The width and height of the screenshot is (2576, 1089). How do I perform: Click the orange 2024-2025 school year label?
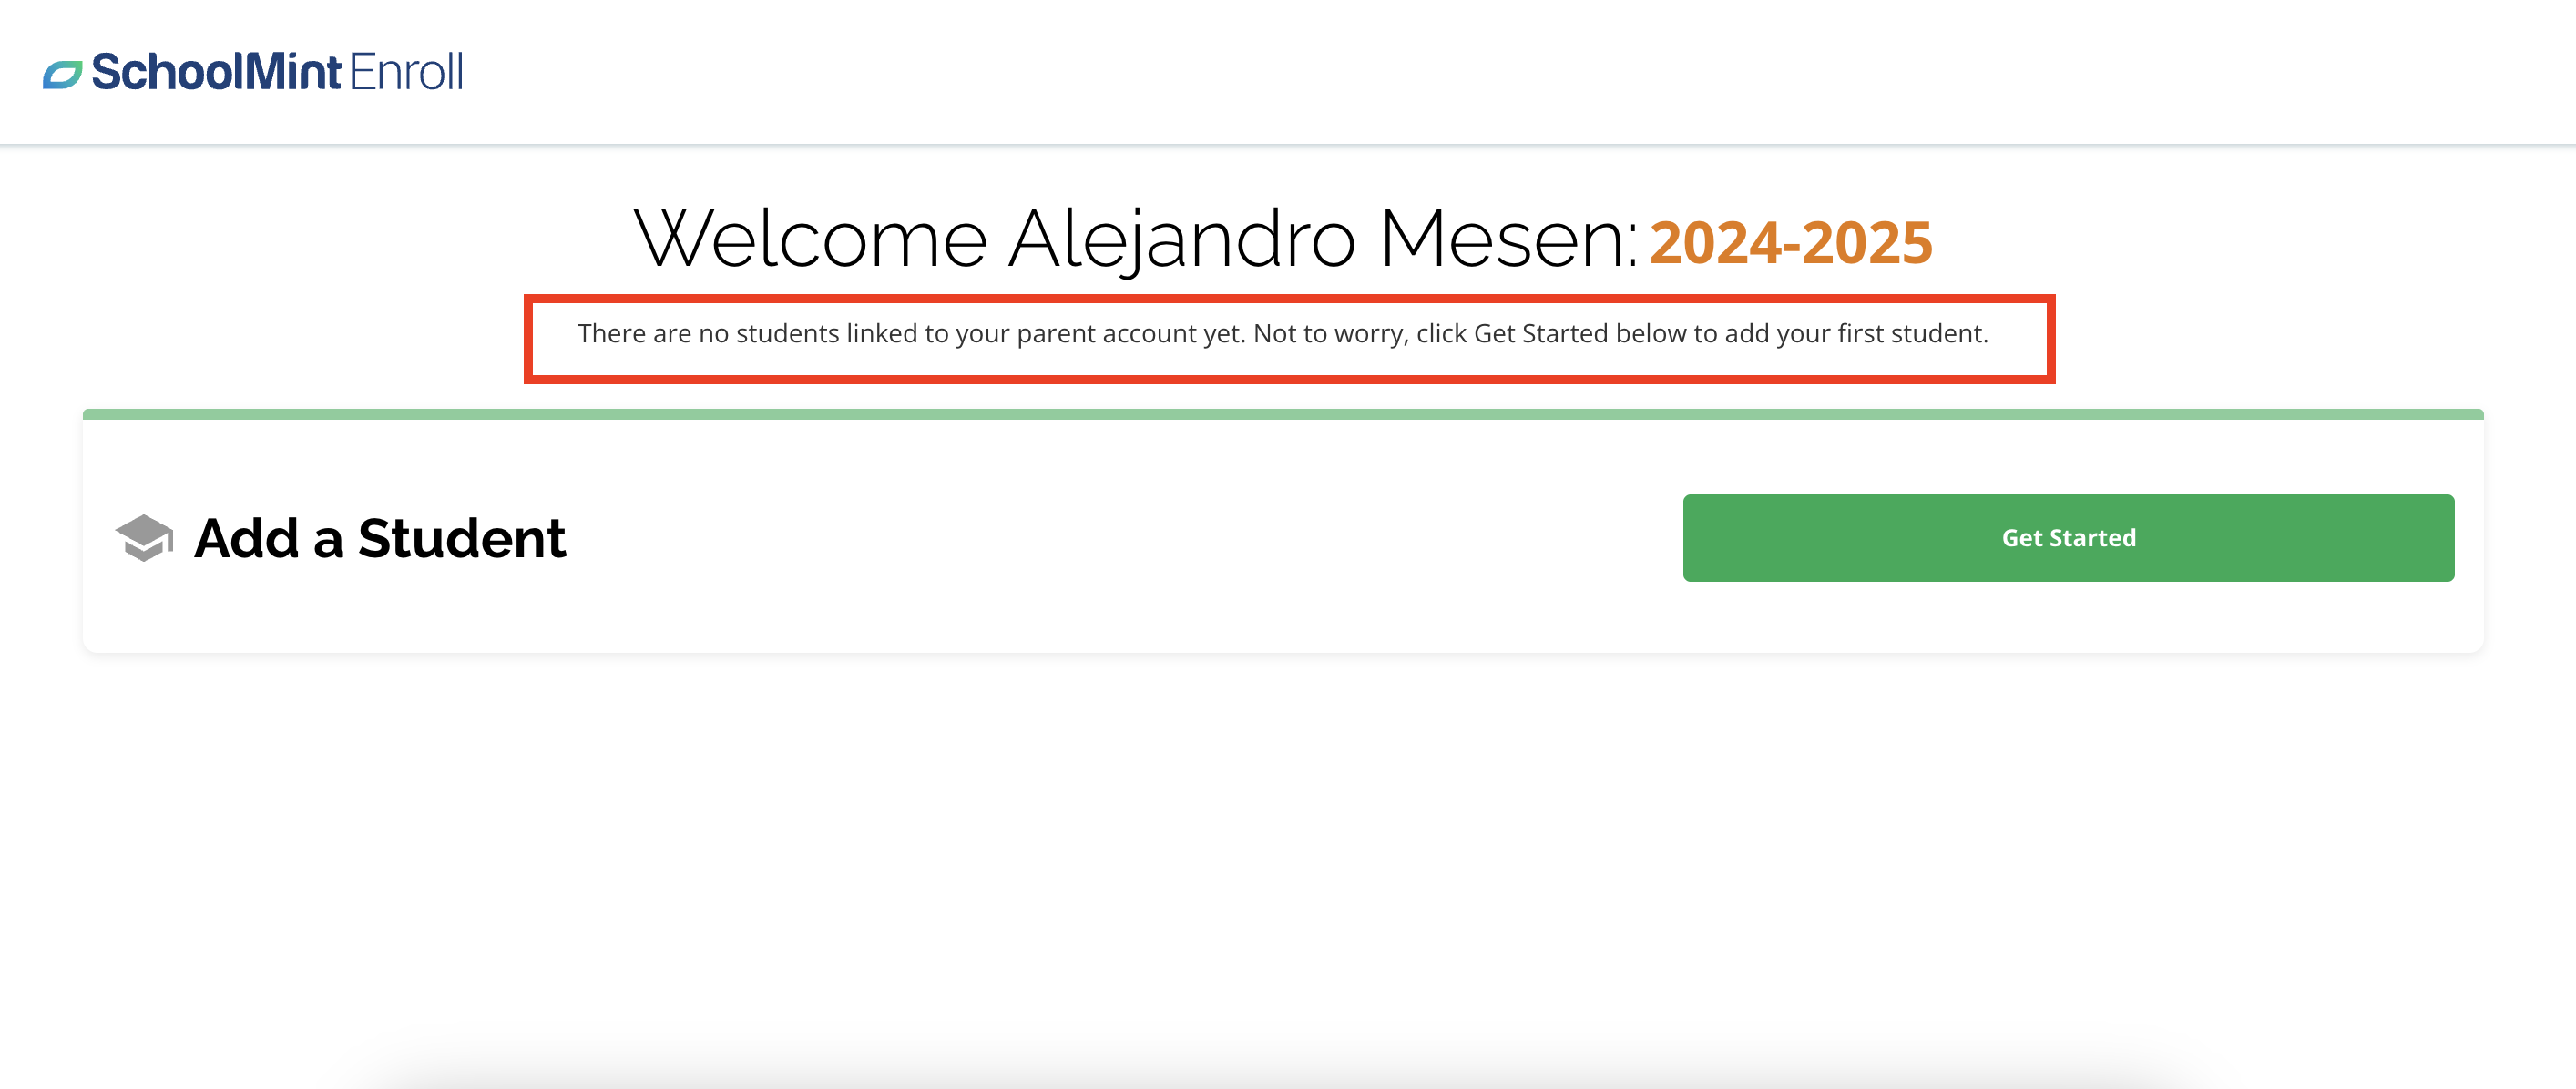(x=1790, y=242)
